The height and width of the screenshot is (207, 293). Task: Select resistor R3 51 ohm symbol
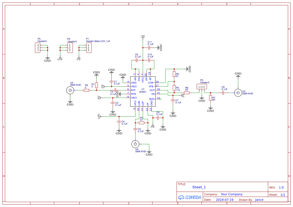point(142,123)
